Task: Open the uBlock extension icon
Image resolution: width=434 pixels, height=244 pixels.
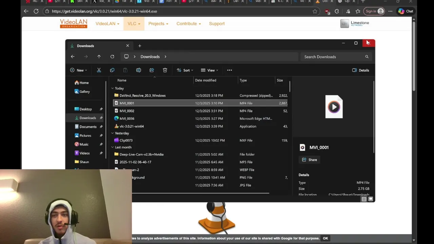Action: click(327, 11)
